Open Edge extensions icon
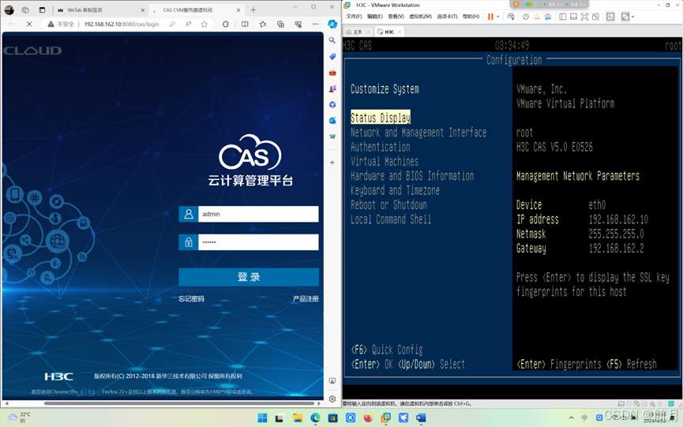This screenshot has height=427, width=683. [x=226, y=24]
